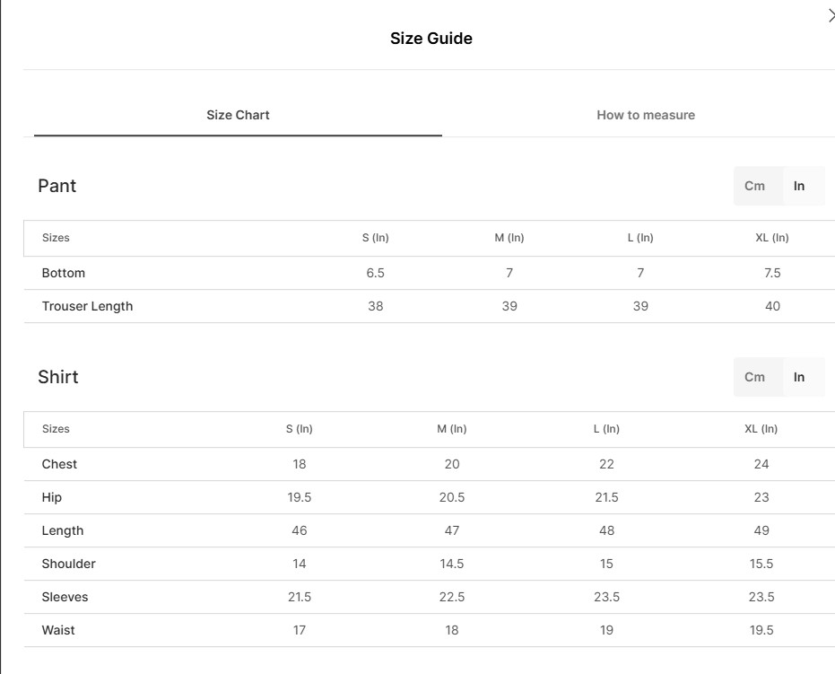Click the Hip row label
Screen dimensions: 835x674
click(52, 497)
